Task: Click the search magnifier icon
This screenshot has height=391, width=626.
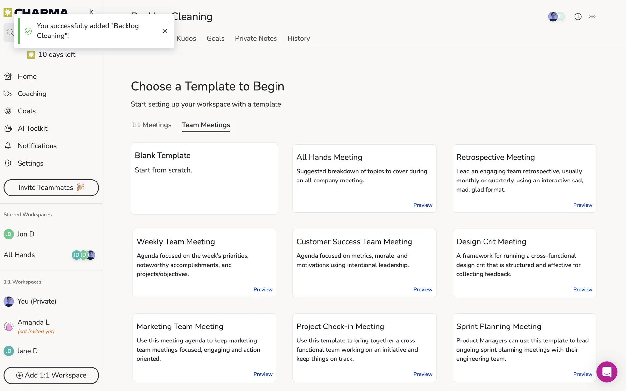Action: 10,32
